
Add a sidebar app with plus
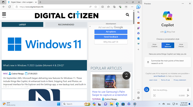(138, 49)
